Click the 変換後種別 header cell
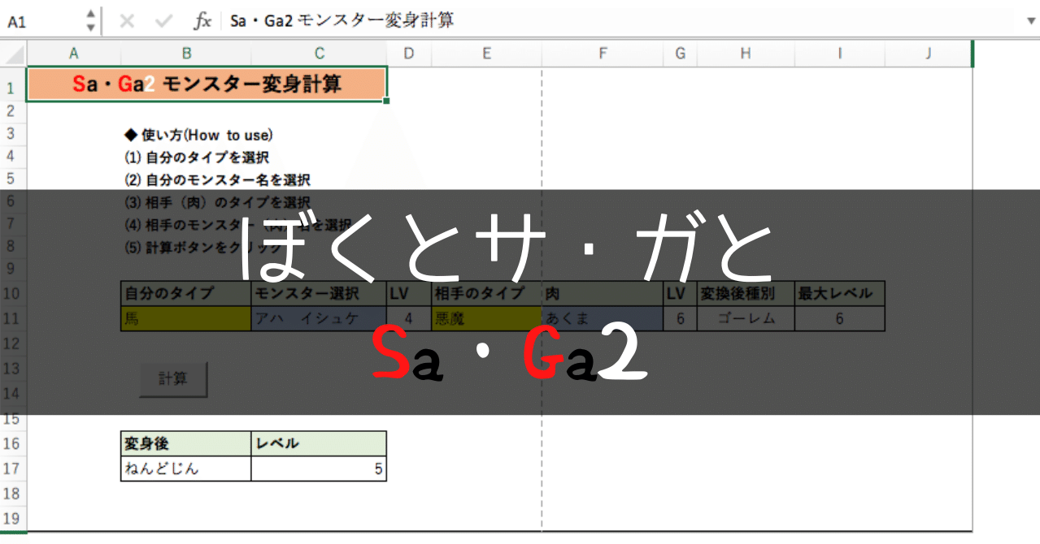 click(x=746, y=293)
